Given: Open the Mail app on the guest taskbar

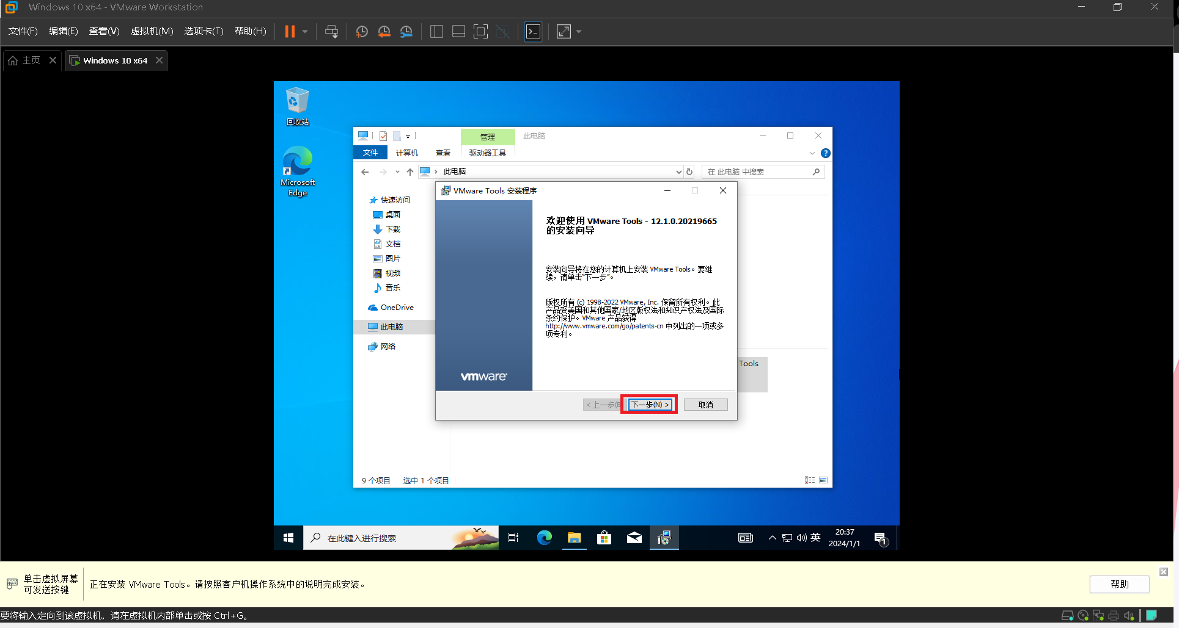Looking at the screenshot, I should pyautogui.click(x=634, y=538).
